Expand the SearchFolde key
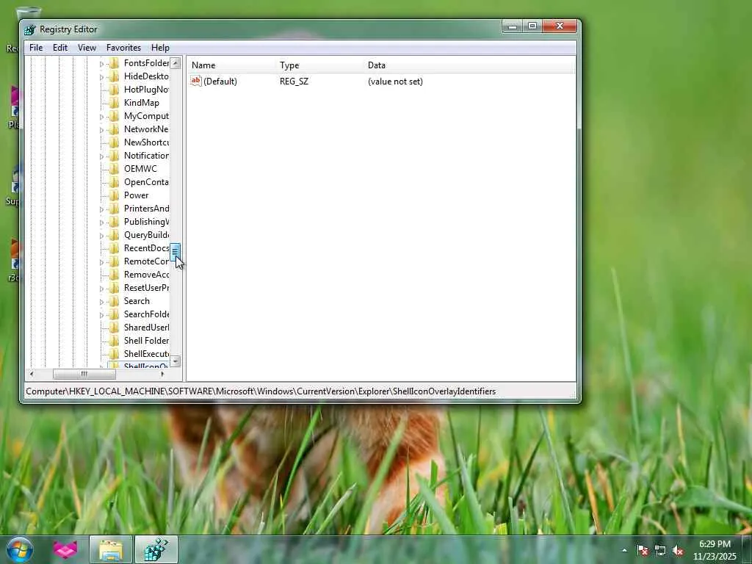Screen dimensions: 752x564 (101, 315)
